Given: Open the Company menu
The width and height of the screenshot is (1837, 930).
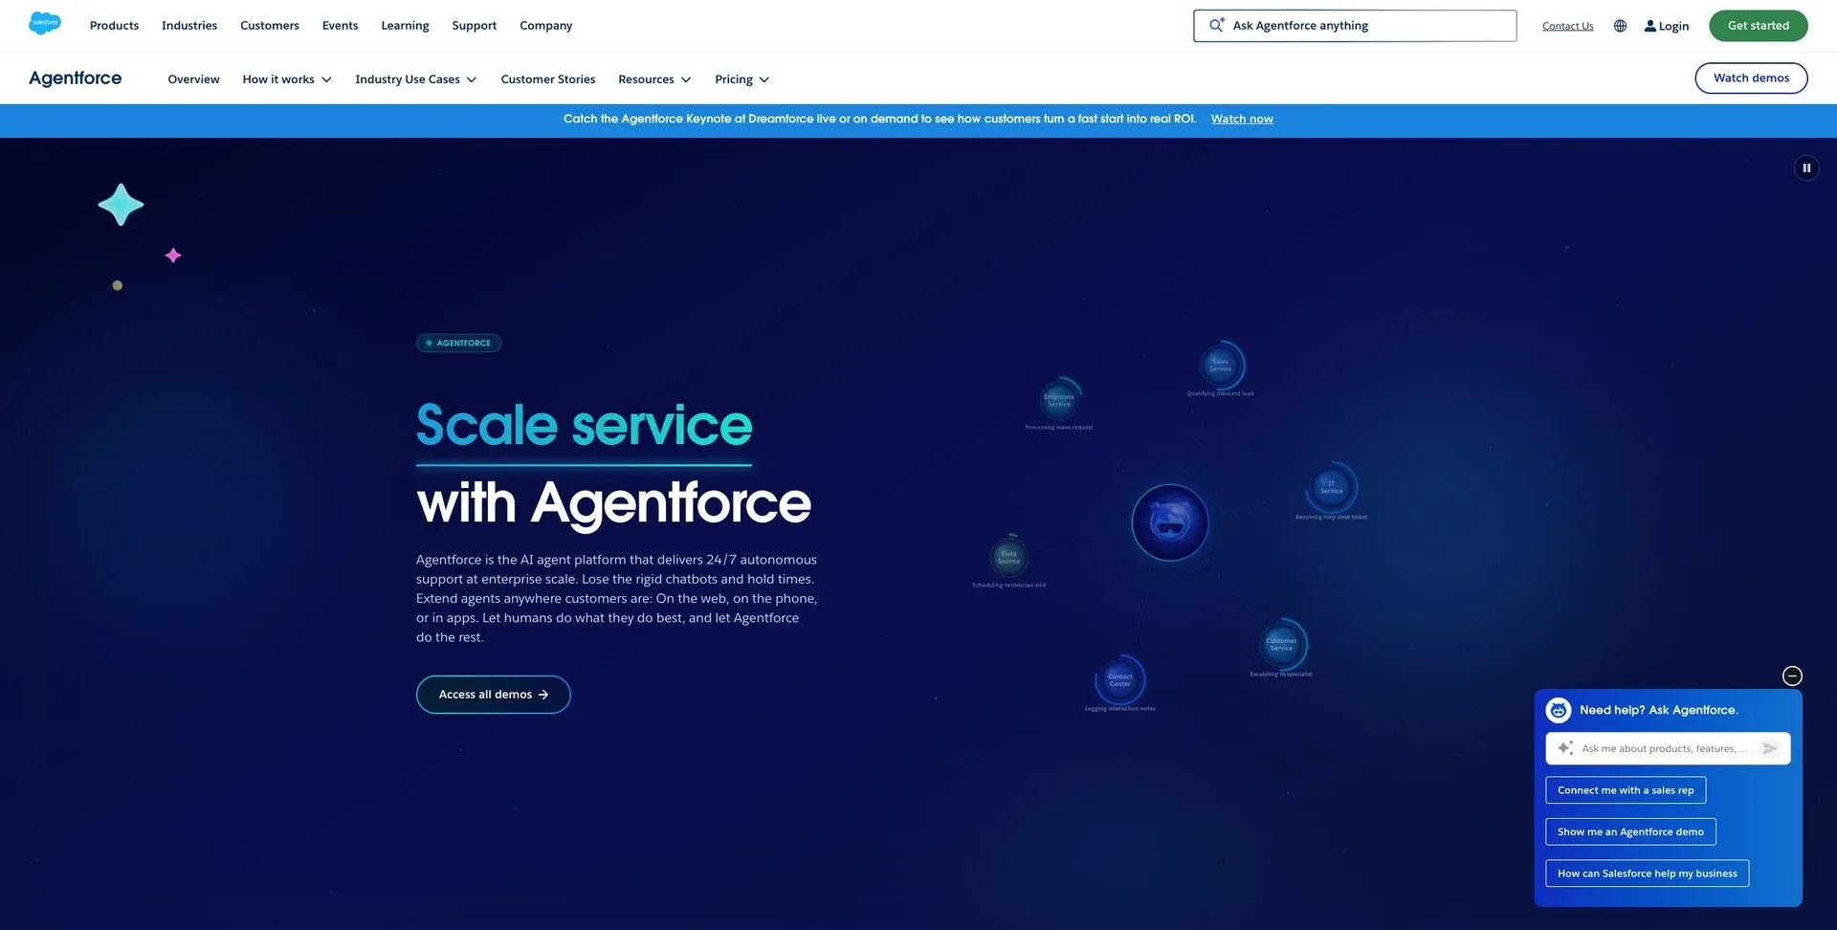Looking at the screenshot, I should coord(546,26).
